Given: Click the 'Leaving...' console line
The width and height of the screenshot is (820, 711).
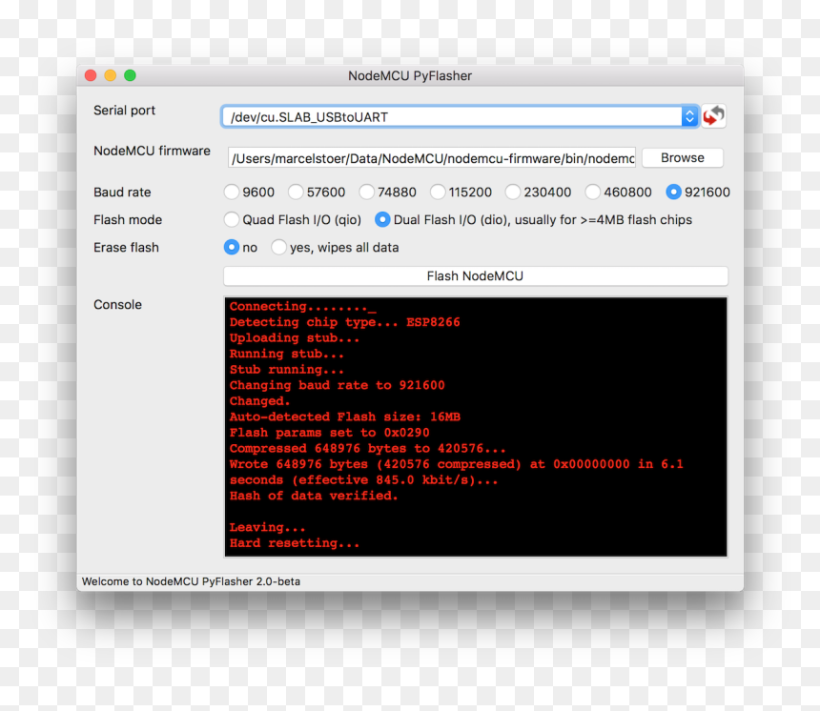Looking at the screenshot, I should 267,527.
